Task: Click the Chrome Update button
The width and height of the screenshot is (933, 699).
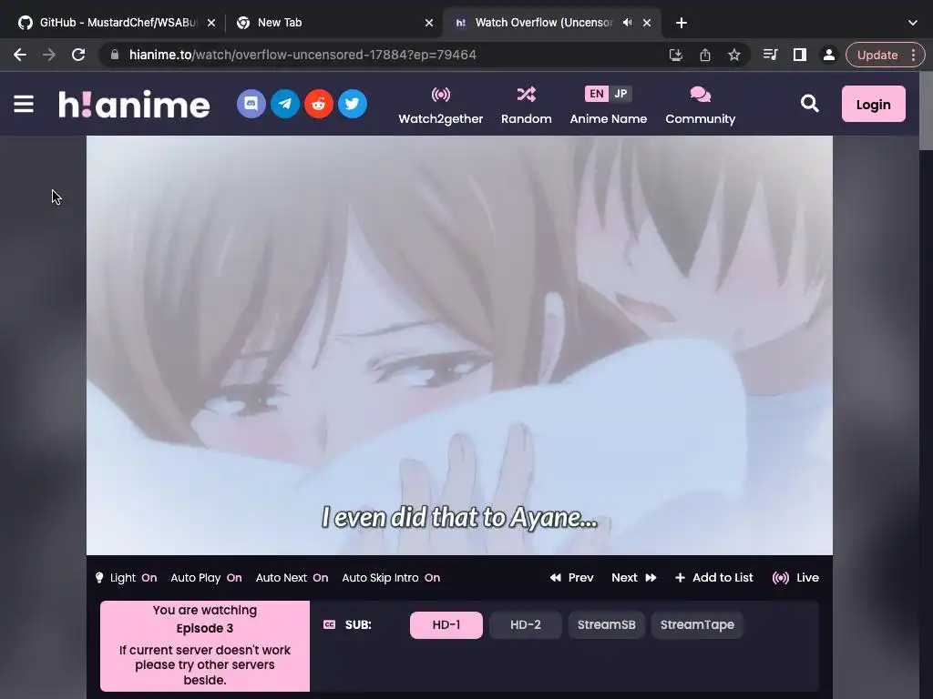Action: 877,55
